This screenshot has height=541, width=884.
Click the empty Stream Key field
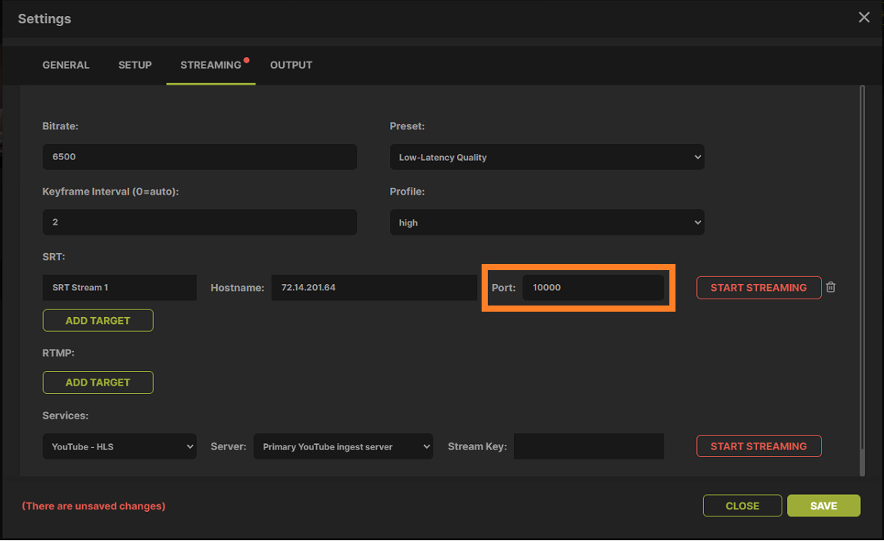pos(589,446)
